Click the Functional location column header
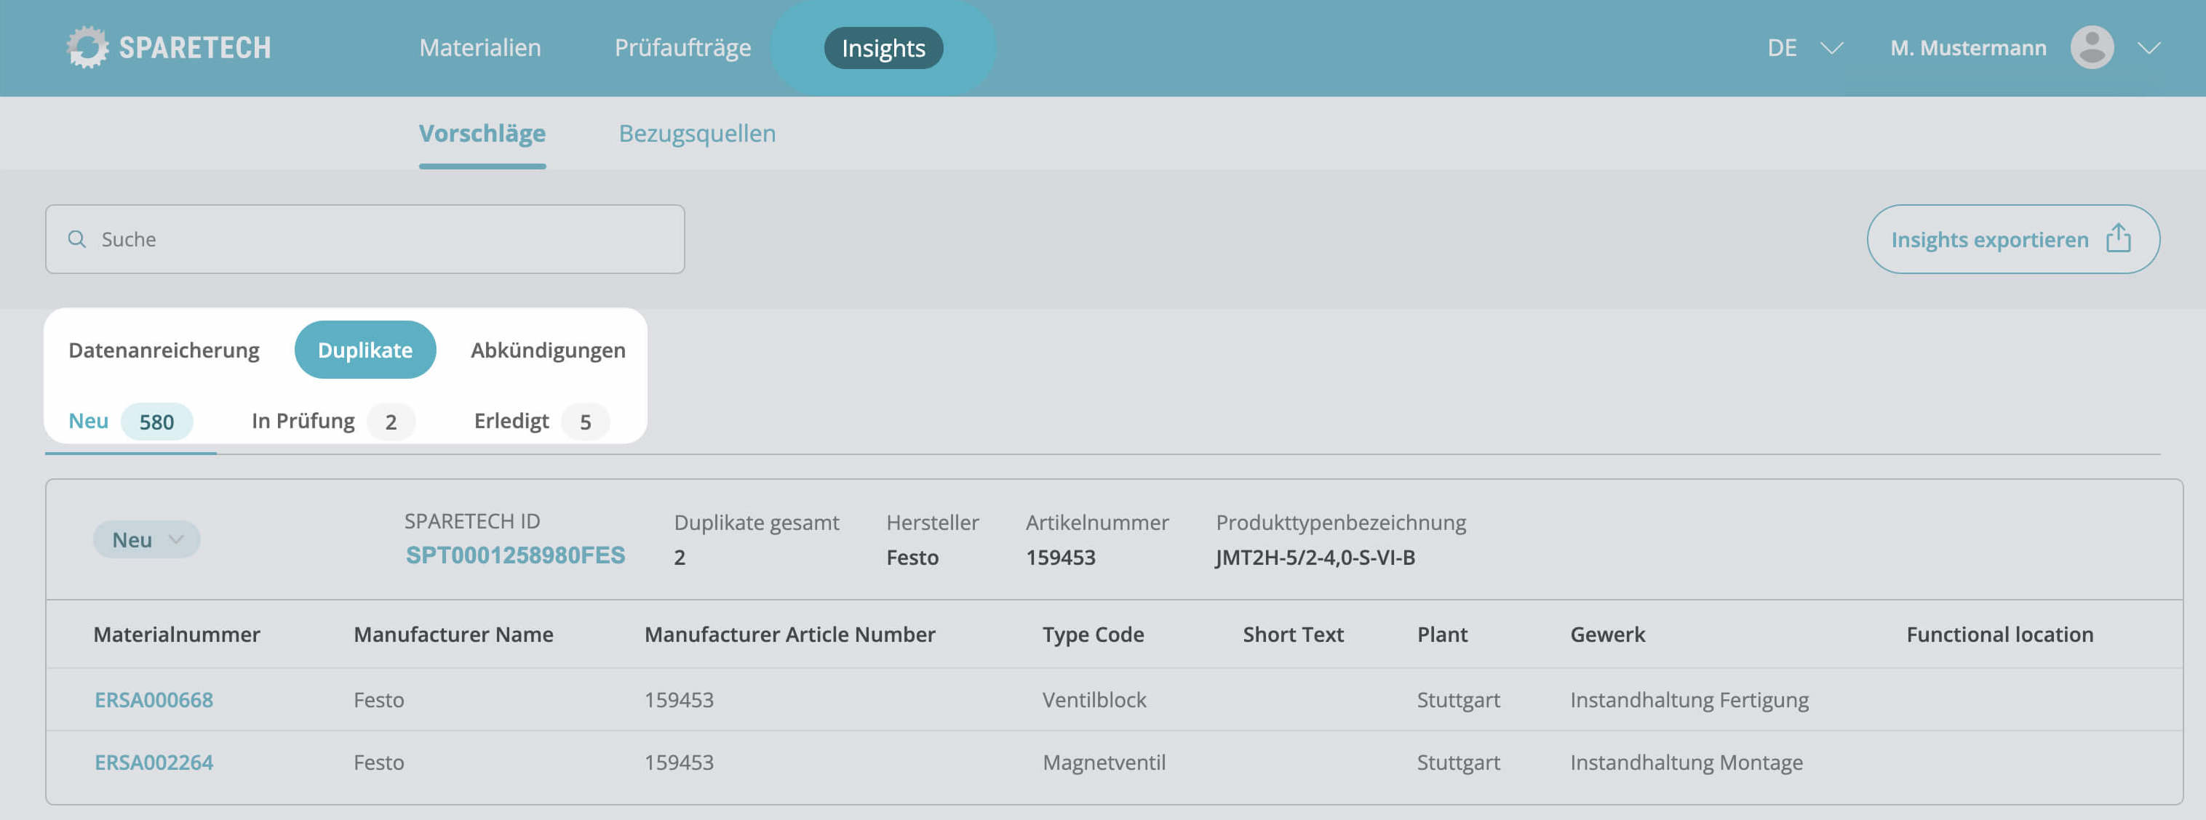 click(1999, 634)
